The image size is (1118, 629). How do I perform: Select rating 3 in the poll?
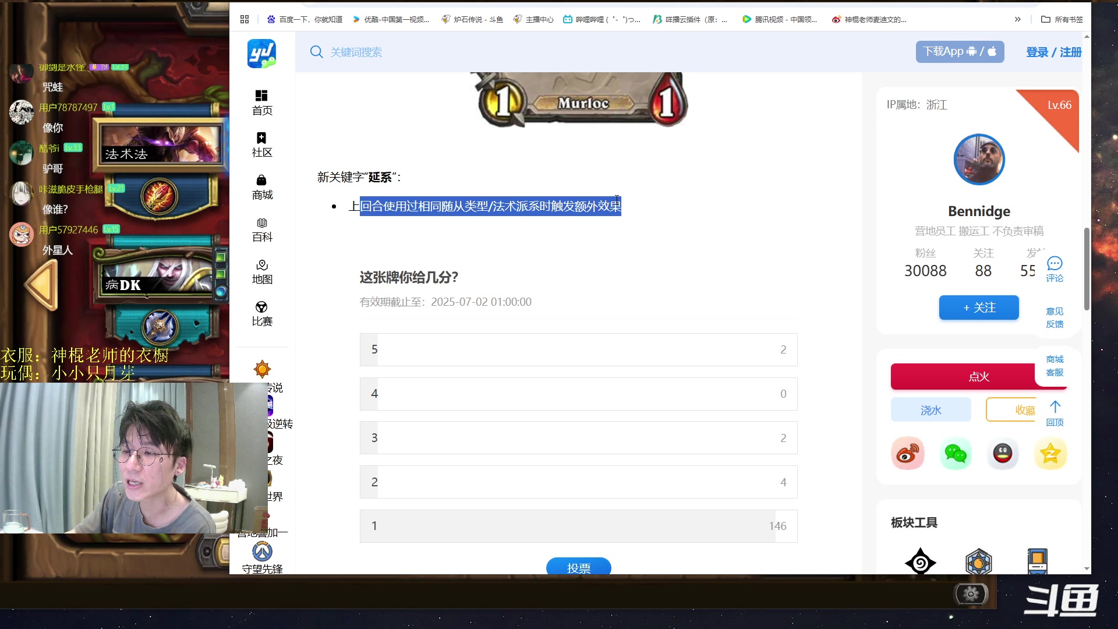click(x=578, y=438)
